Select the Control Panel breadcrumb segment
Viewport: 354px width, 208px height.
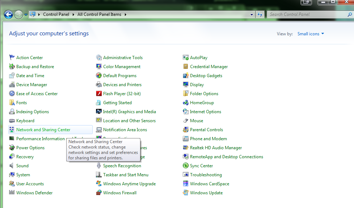pos(56,14)
